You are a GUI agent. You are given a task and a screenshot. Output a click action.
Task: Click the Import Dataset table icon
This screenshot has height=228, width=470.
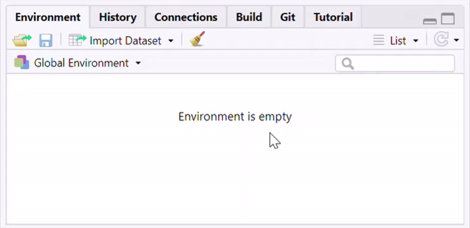78,40
